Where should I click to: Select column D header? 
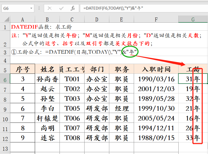click(x=97, y=20)
